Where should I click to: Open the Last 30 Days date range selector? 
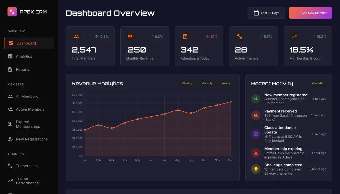click(x=266, y=13)
